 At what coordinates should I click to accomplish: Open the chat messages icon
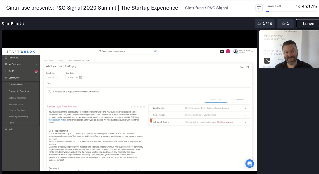pos(222,52)
